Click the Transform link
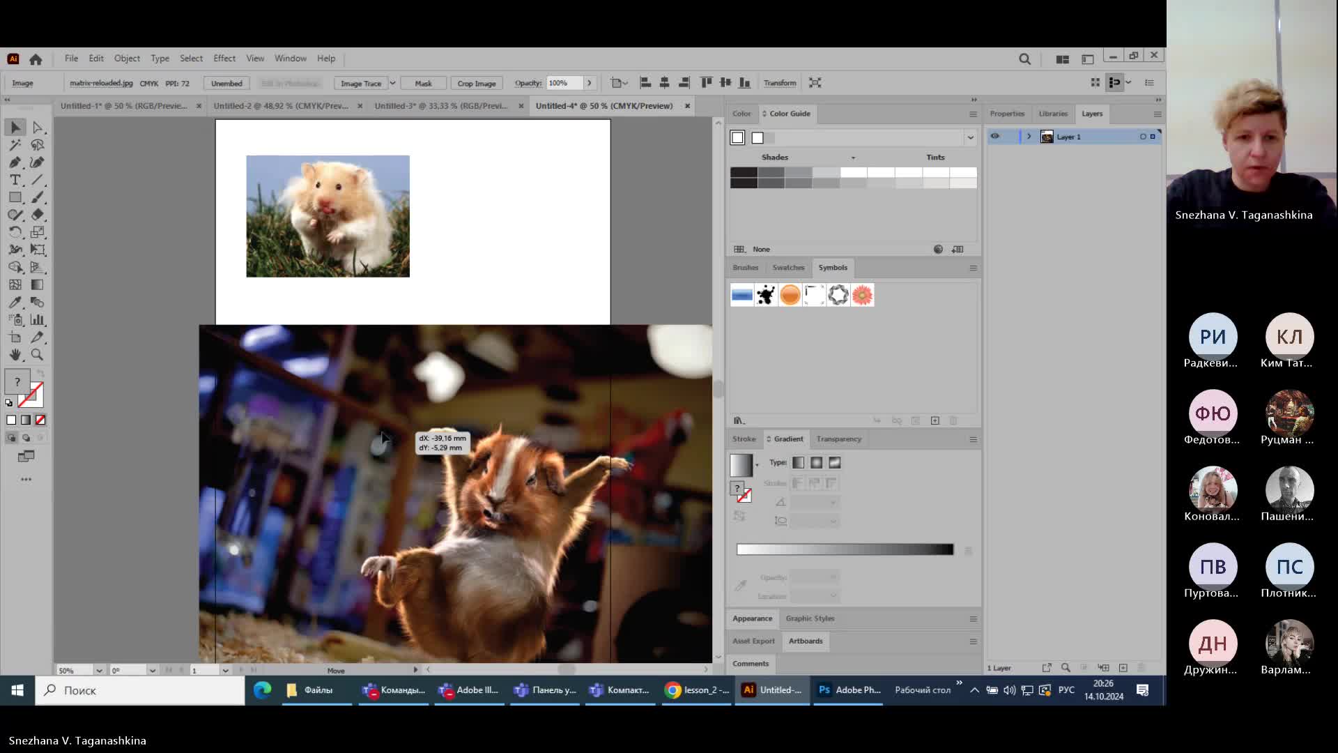This screenshot has height=753, width=1338. coord(780,83)
